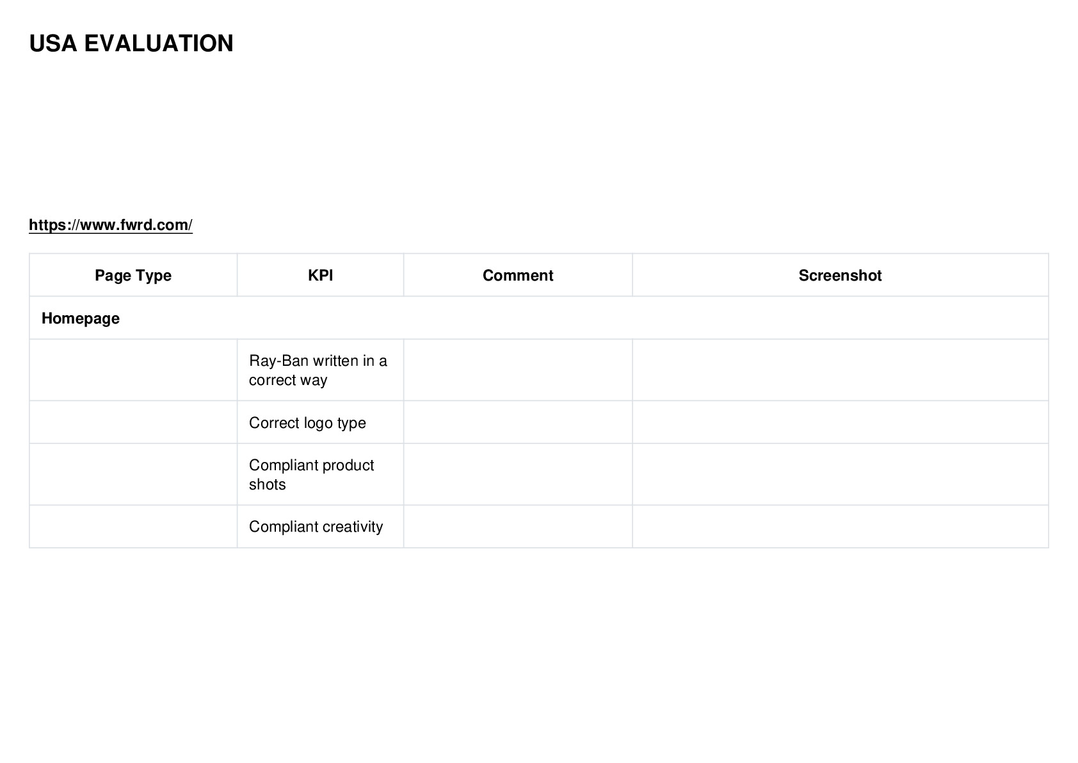Click the empty Screenshot cell for Correct logo type
The image size is (1078, 763).
click(x=841, y=422)
